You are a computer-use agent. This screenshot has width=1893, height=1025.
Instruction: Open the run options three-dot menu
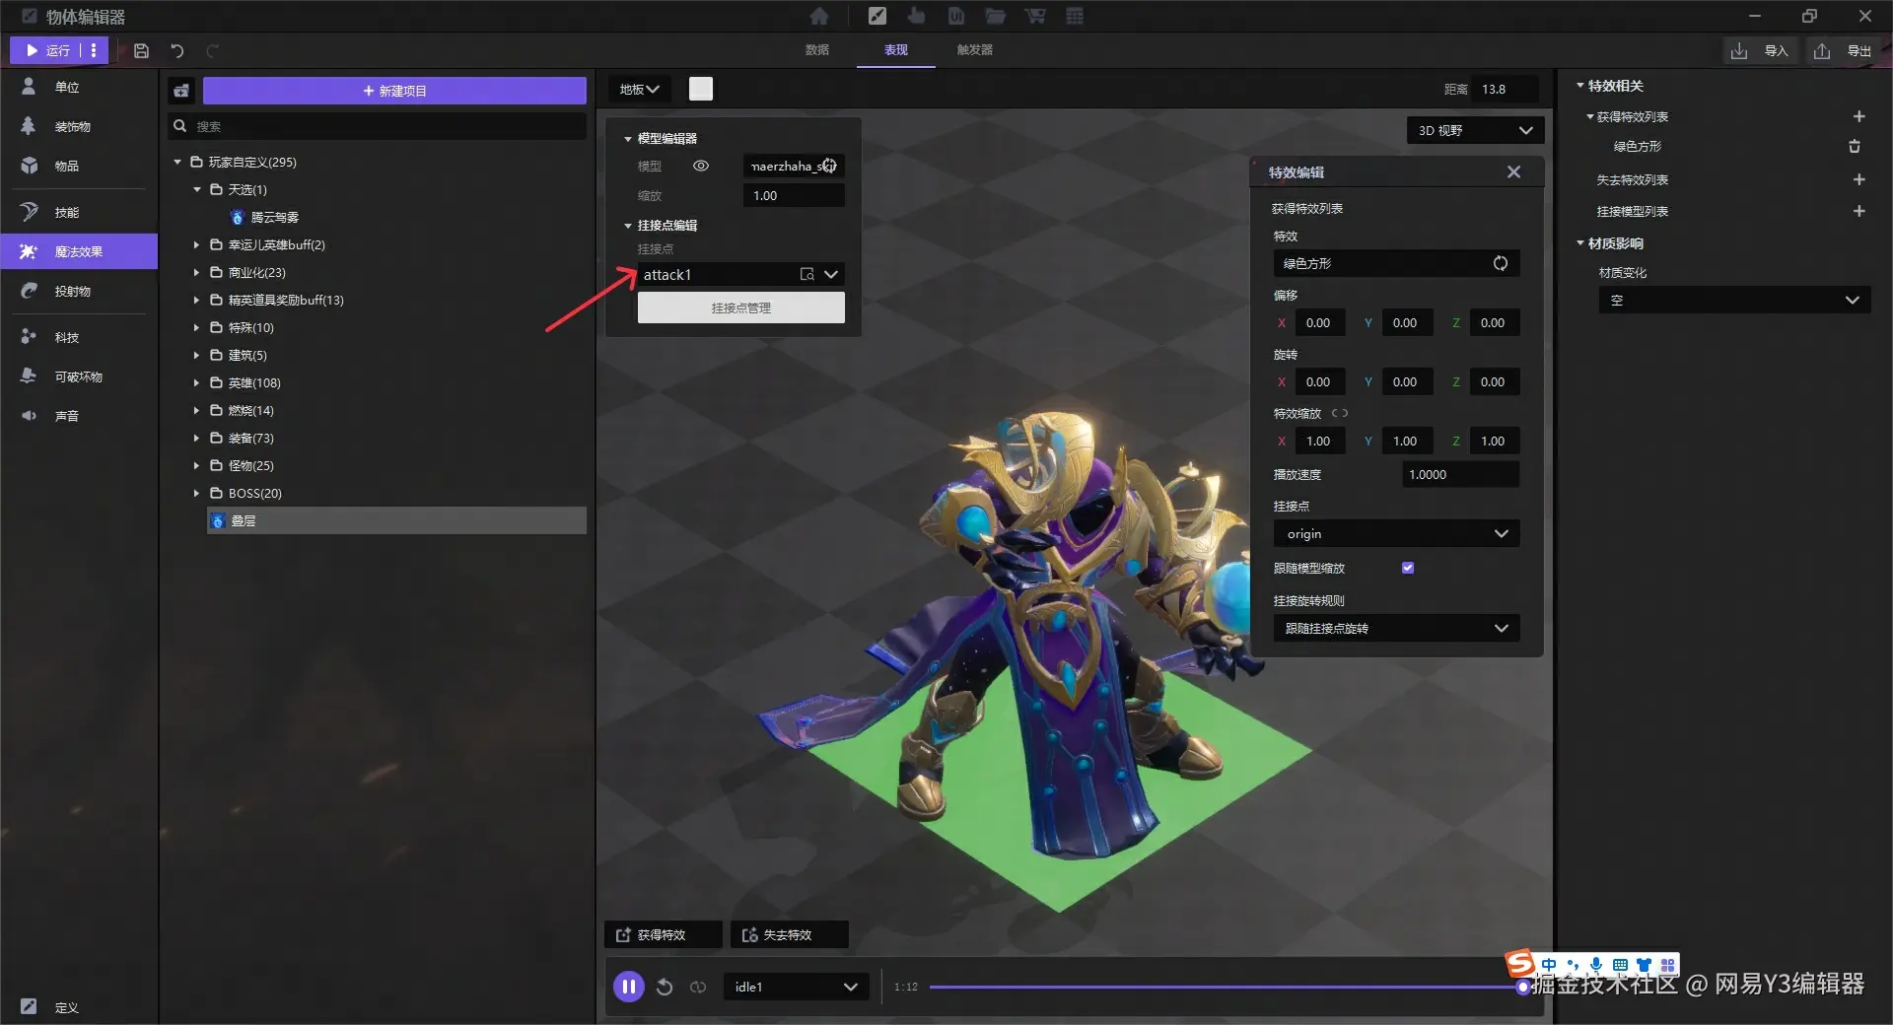94,50
